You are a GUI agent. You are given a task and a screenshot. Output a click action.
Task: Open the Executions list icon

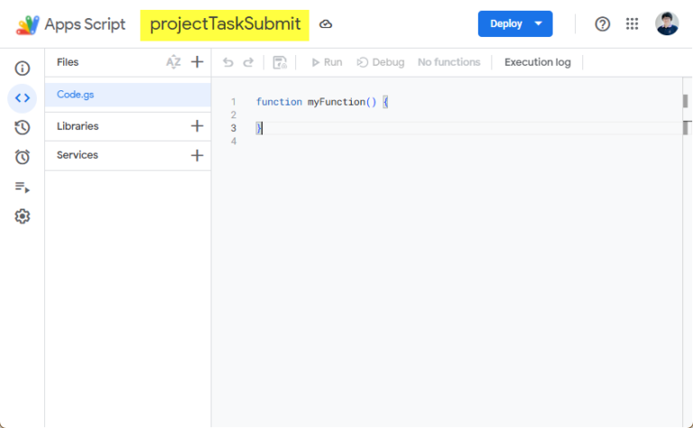[x=22, y=187]
